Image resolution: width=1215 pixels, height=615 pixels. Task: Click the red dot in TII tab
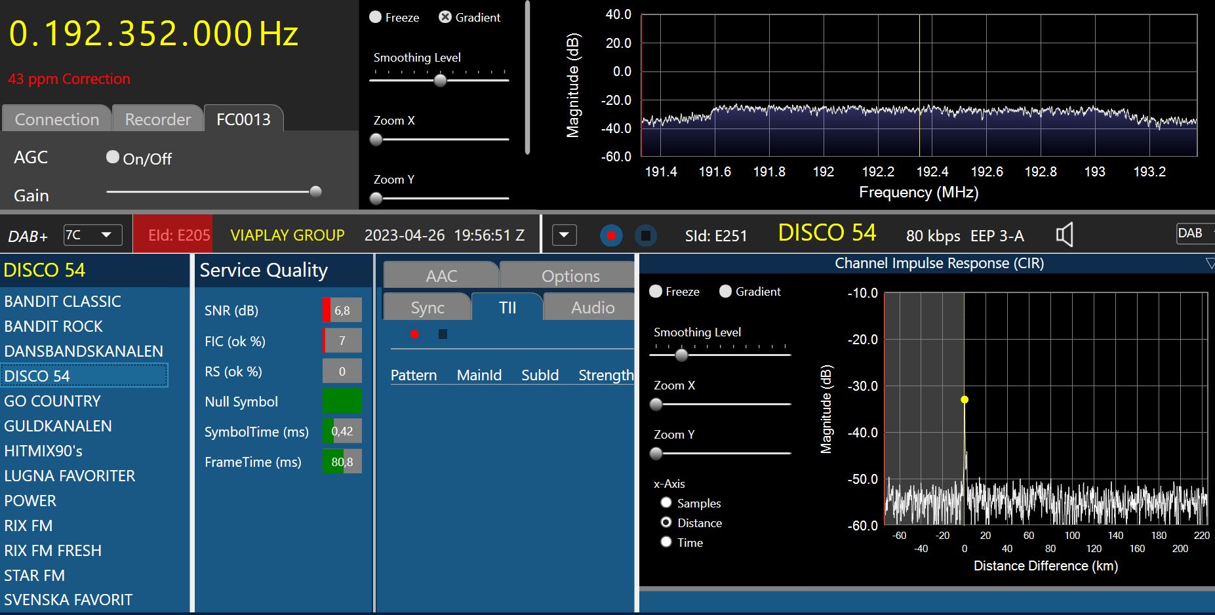point(414,334)
